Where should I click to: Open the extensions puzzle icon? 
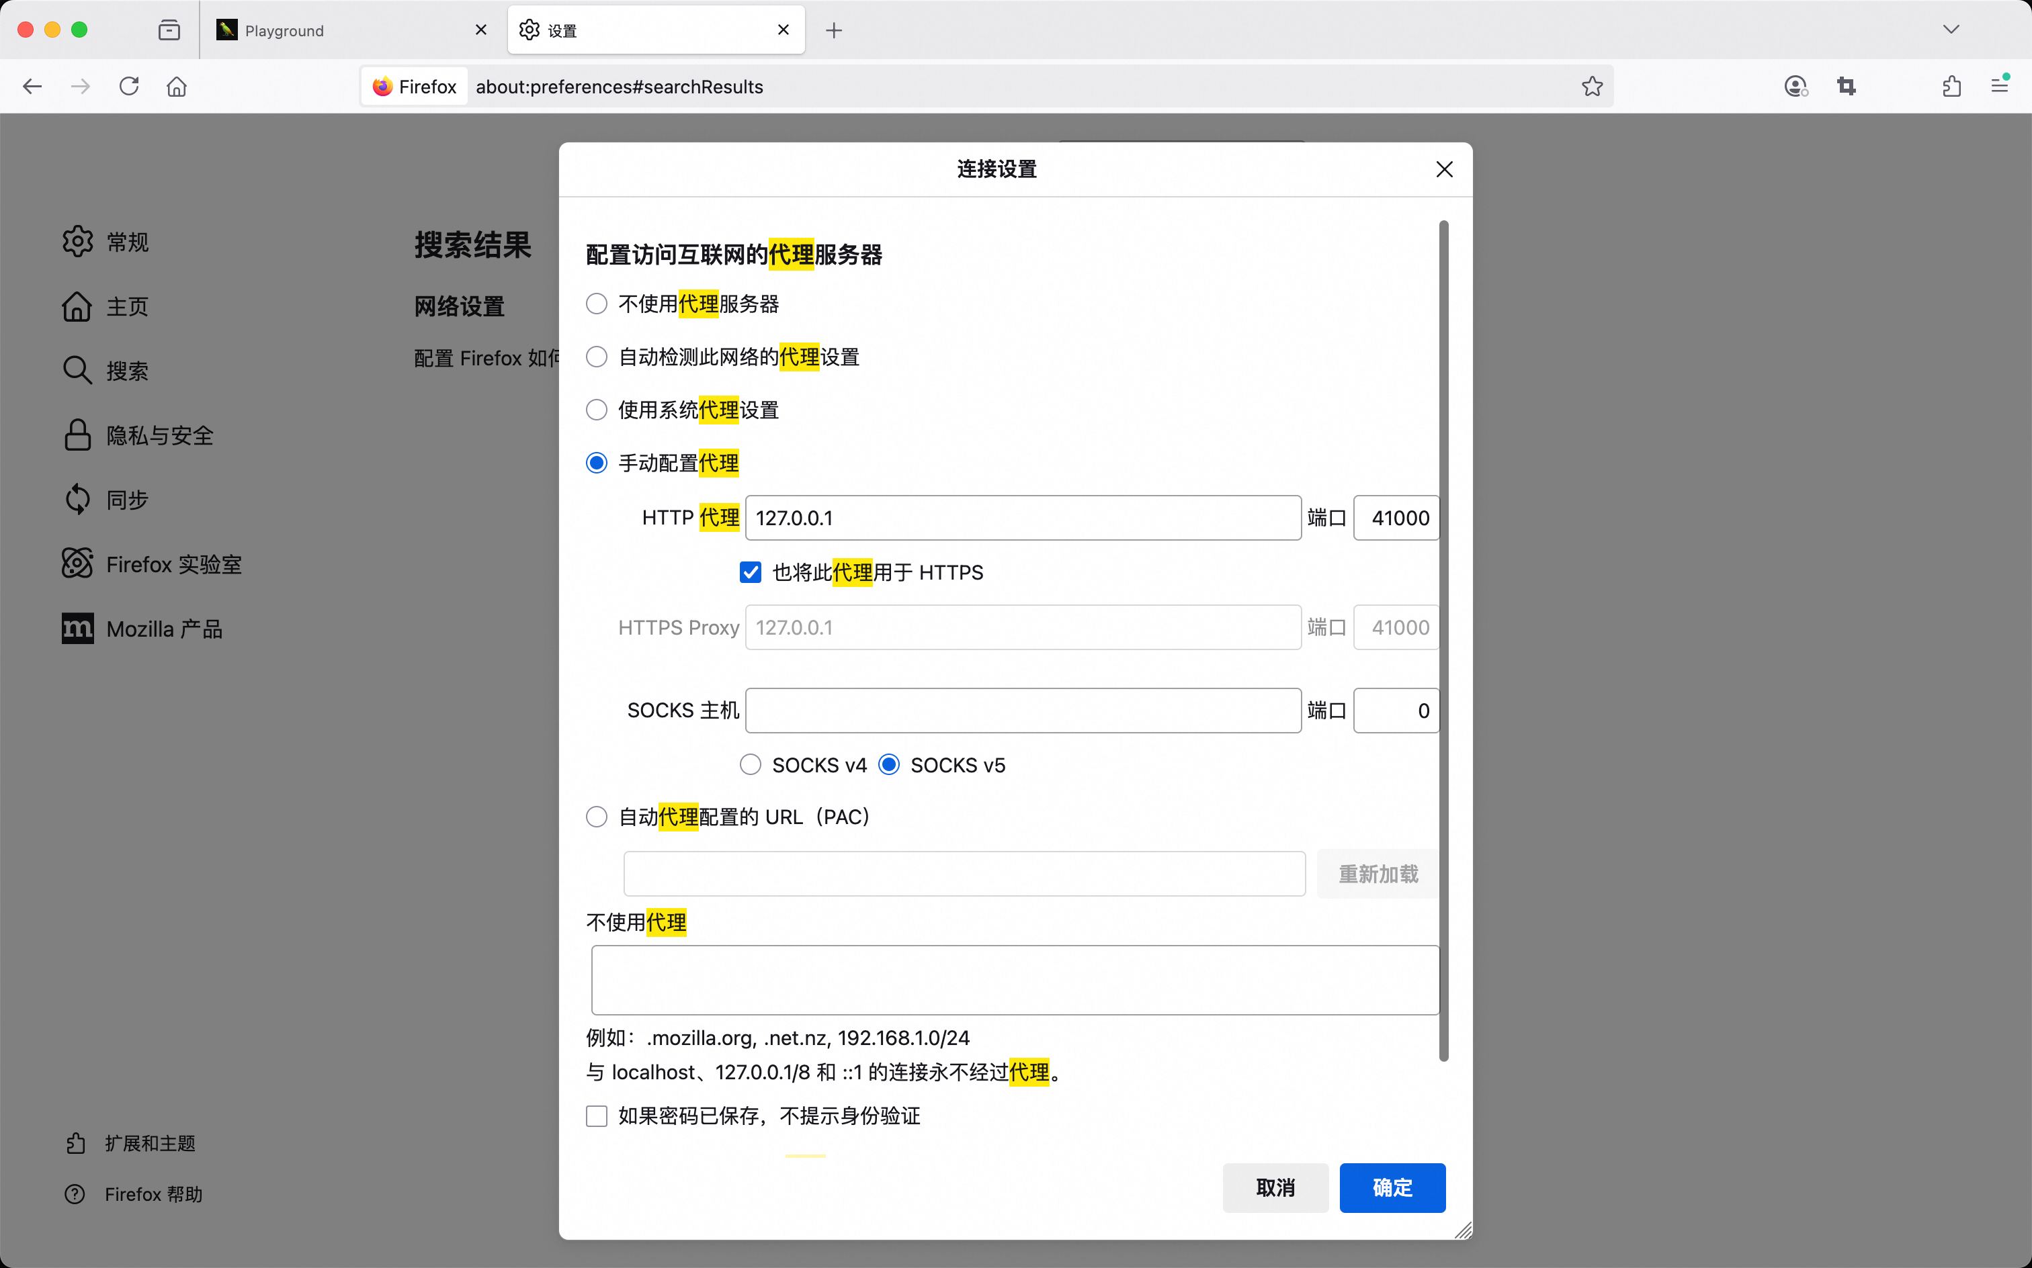1951,87
